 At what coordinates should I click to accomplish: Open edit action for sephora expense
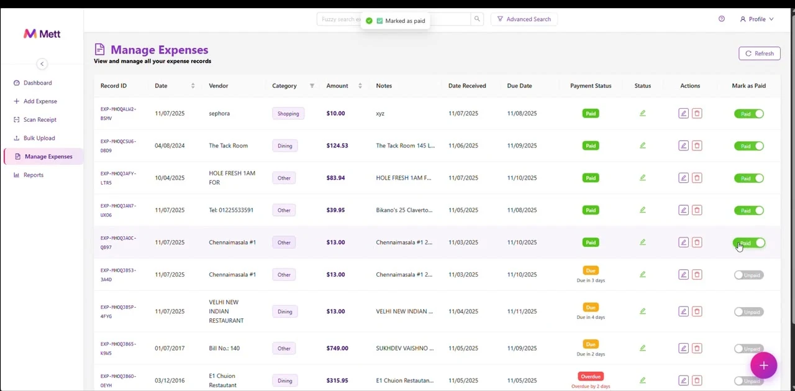click(x=683, y=114)
